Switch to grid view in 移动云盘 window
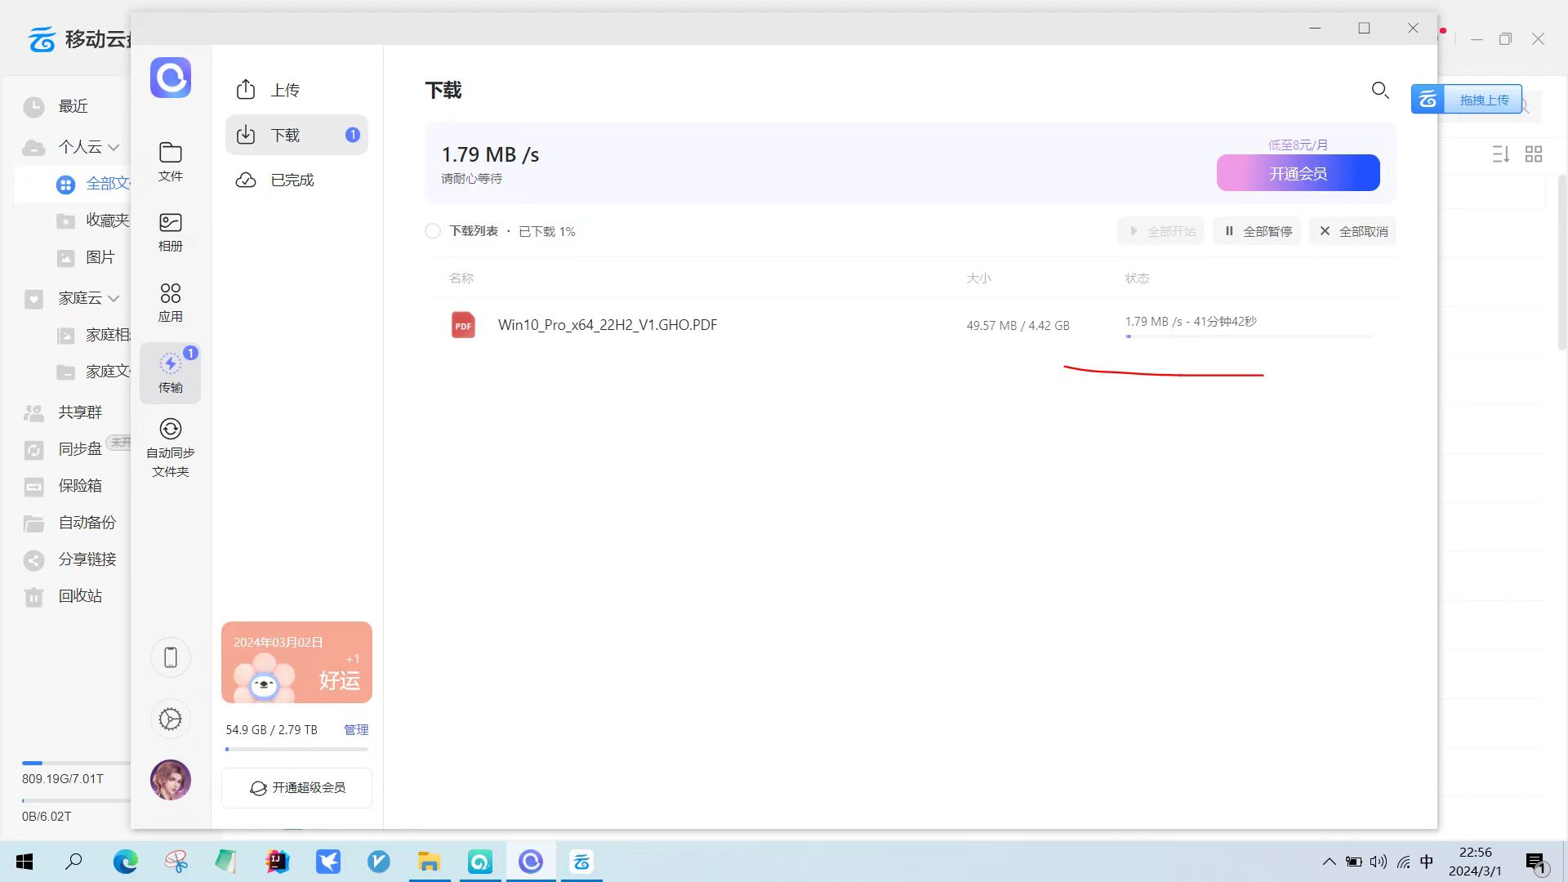This screenshot has width=1568, height=882. (1534, 154)
